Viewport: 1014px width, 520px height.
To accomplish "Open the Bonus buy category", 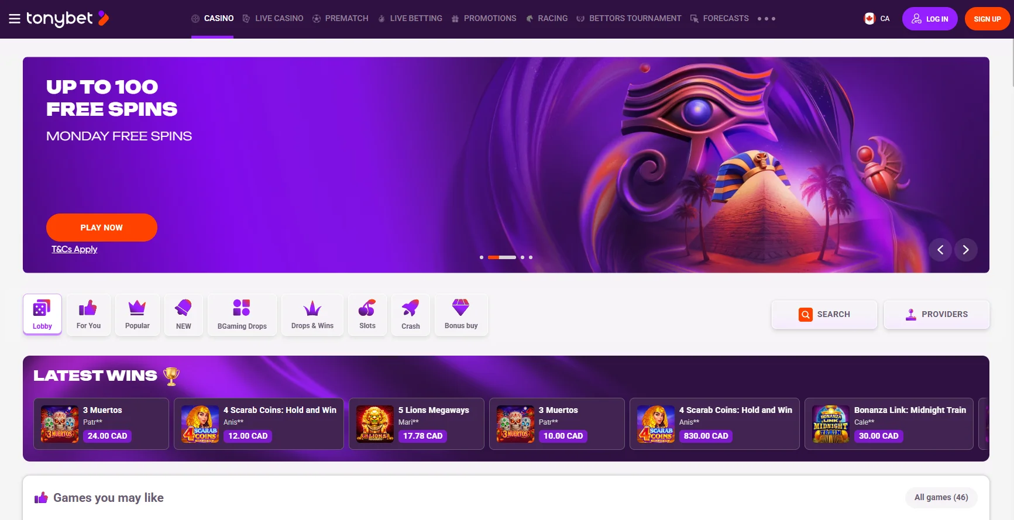I will 461,314.
